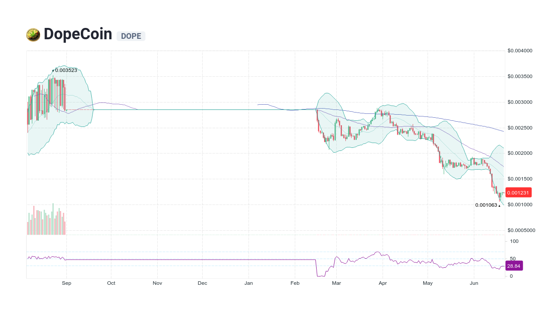Click the $0.003500 price axis label
This screenshot has width=559, height=314.
520,76
